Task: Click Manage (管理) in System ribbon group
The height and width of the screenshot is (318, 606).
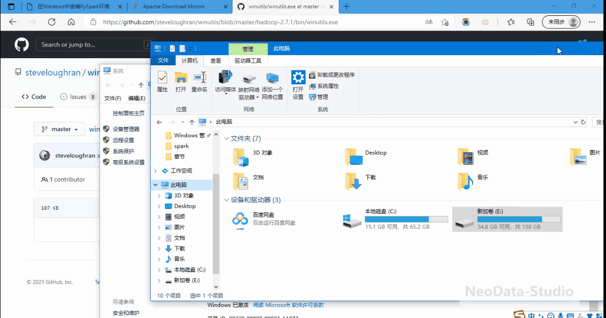Action: click(318, 97)
